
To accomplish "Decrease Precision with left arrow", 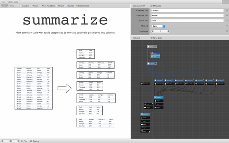I will 153,31.
